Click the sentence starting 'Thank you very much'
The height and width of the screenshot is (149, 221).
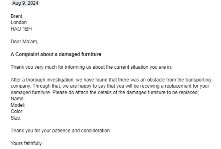point(91,67)
